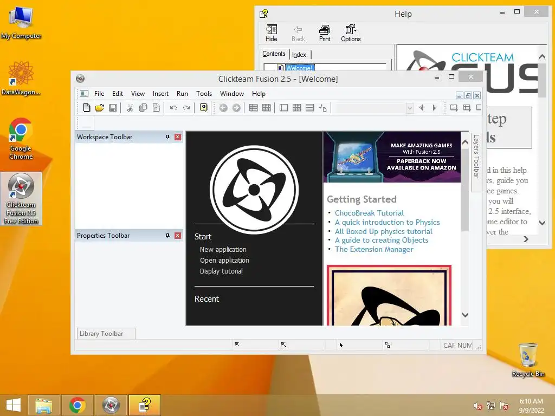Click the round Forward navigation icon
This screenshot has width=555, height=416.
click(236, 108)
